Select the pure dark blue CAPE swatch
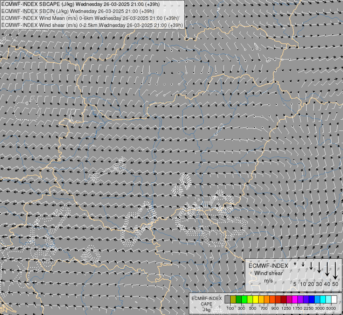The width and height of the screenshot is (343, 315). click(311, 300)
